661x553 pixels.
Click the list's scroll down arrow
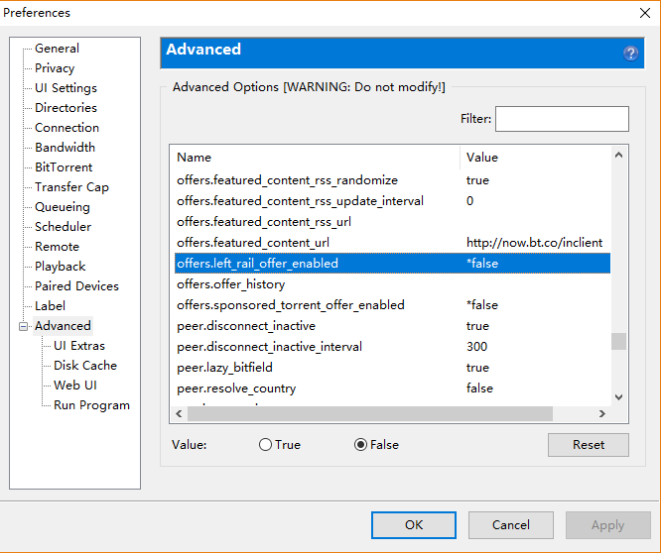coord(618,396)
